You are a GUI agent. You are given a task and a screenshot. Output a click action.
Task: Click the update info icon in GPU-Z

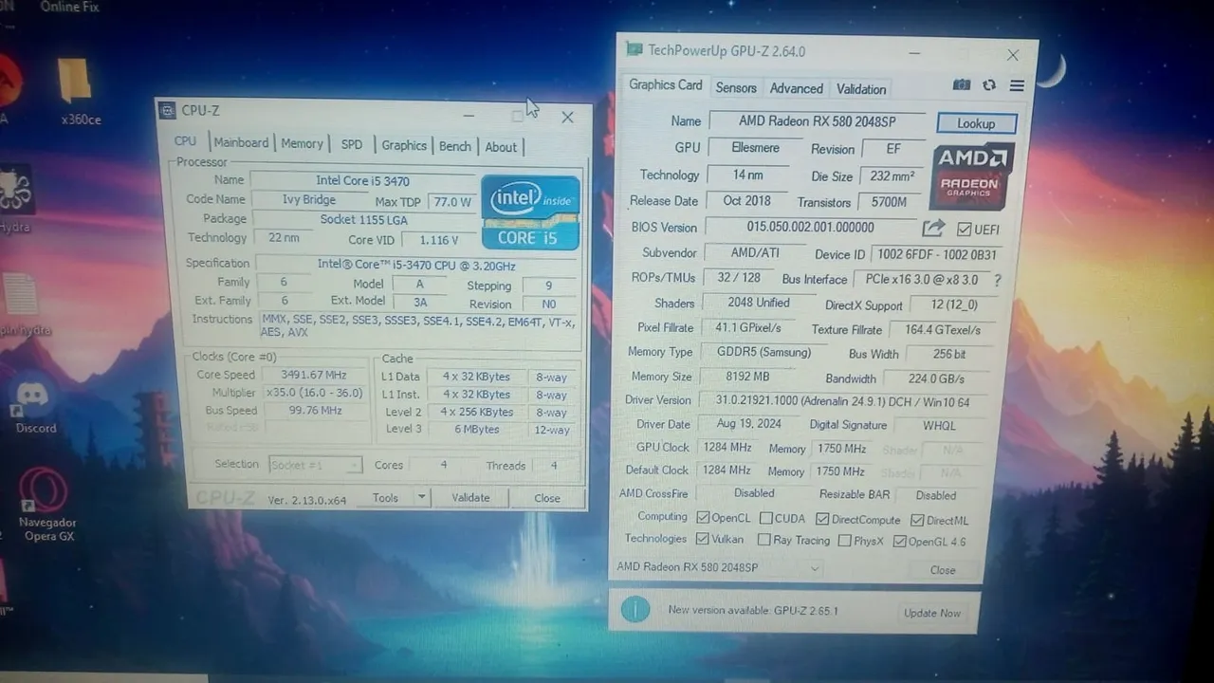635,609
